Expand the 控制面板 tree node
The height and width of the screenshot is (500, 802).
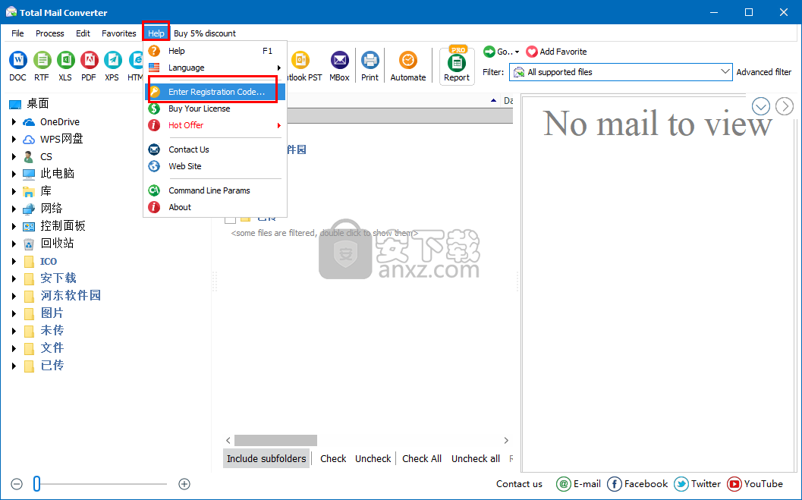point(14,226)
